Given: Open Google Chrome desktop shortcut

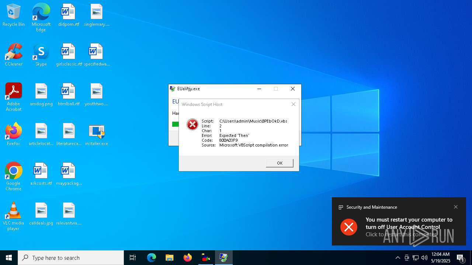Looking at the screenshot, I should pos(14,177).
